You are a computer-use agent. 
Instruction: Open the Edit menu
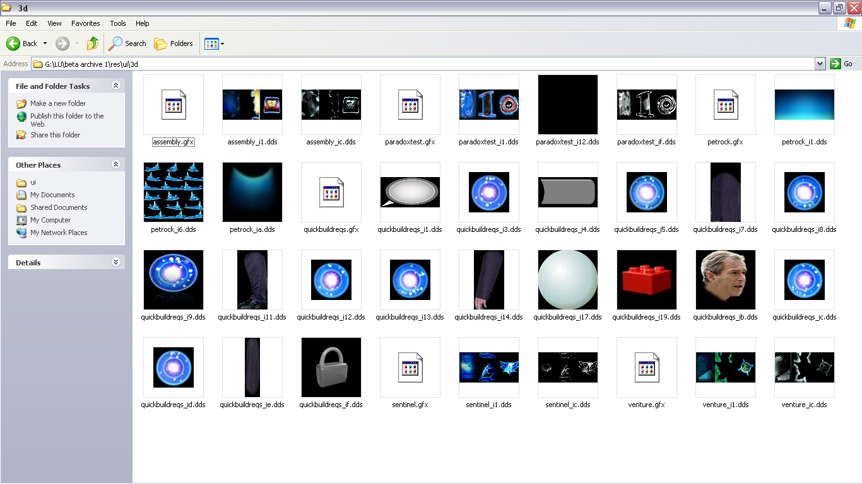tap(32, 23)
